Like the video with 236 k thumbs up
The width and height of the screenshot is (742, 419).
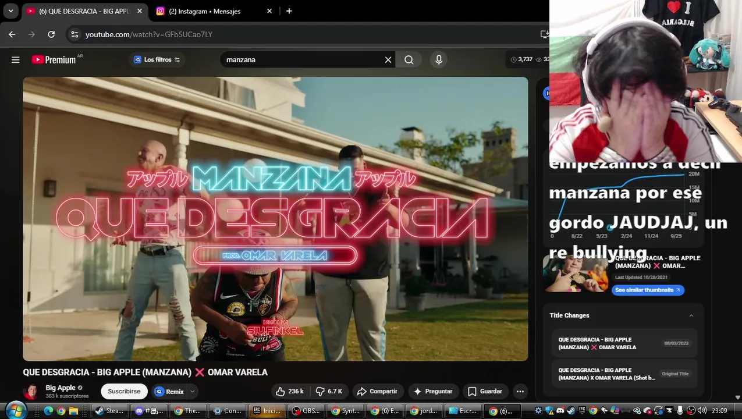[290, 392]
